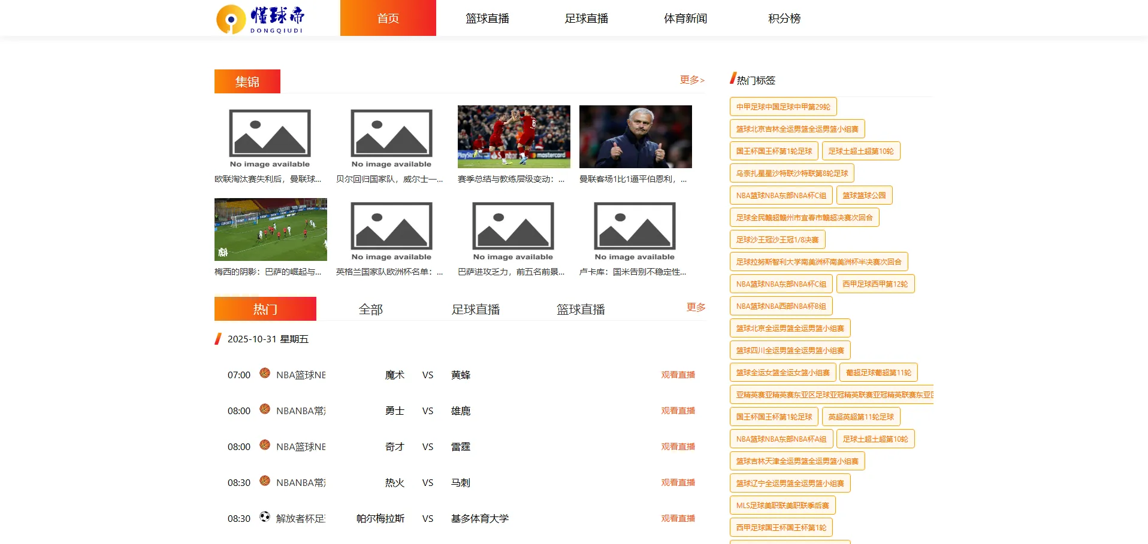Select the 足球直播 schedule tab

tap(476, 309)
